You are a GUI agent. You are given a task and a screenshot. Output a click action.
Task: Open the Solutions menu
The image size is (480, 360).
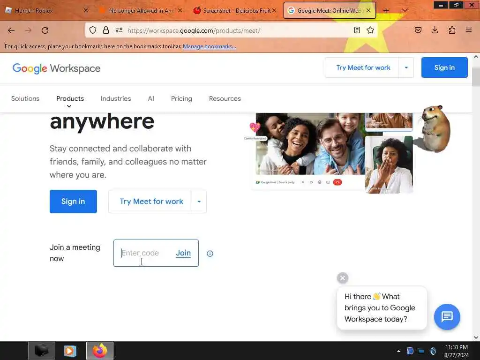pyautogui.click(x=25, y=98)
